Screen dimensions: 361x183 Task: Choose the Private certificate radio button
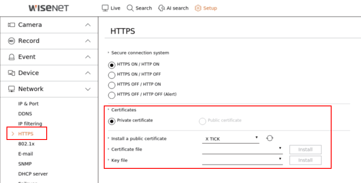point(112,121)
